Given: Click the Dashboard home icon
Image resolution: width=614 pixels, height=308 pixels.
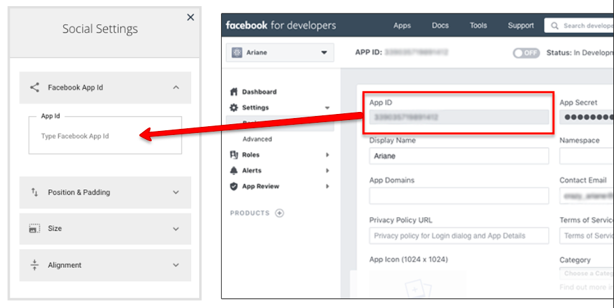Looking at the screenshot, I should (x=234, y=92).
